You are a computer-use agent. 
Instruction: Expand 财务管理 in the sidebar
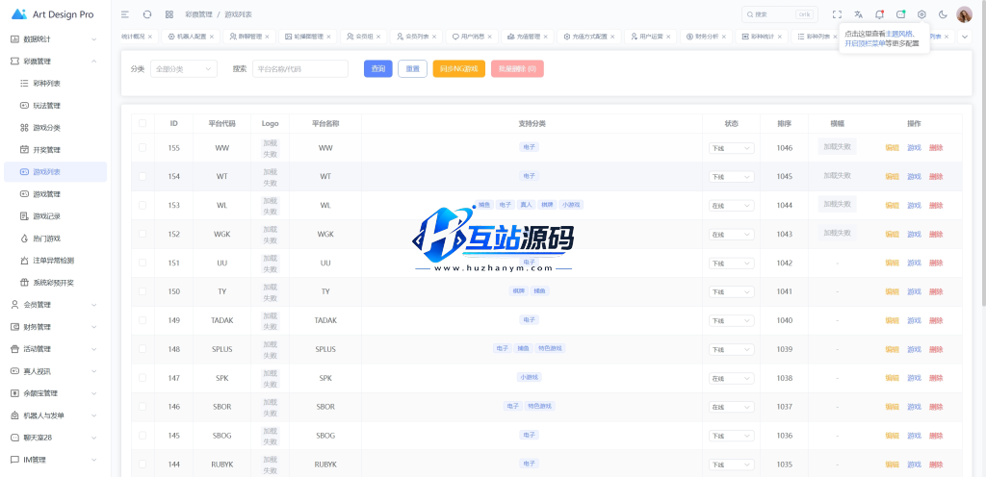pyautogui.click(x=55, y=327)
